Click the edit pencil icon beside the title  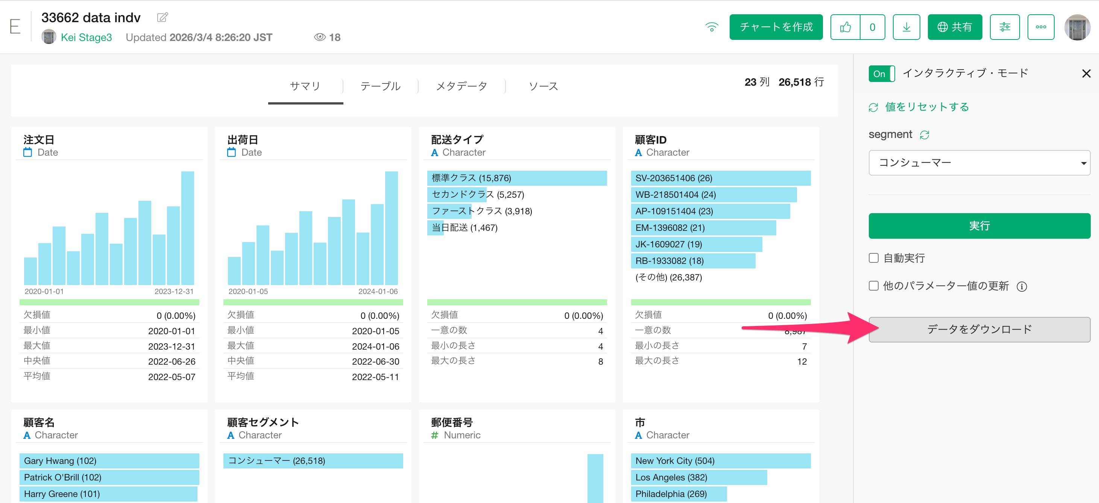(x=162, y=17)
